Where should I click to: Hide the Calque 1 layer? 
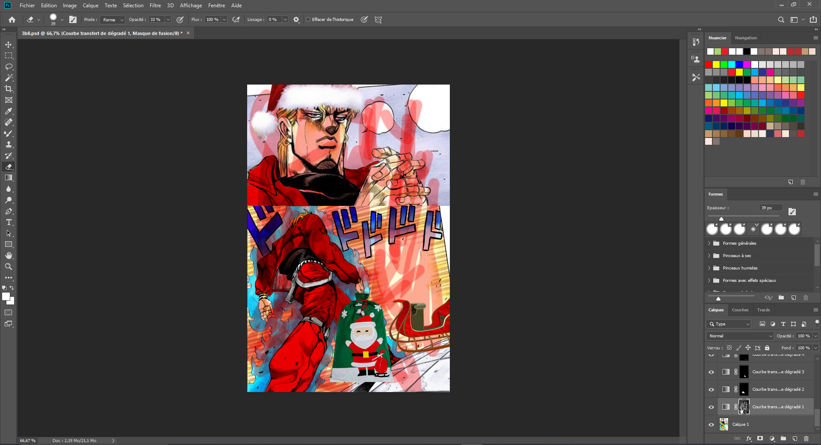[x=711, y=425]
